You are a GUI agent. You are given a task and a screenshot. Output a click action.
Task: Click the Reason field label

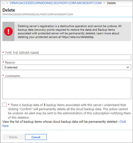[10, 63]
